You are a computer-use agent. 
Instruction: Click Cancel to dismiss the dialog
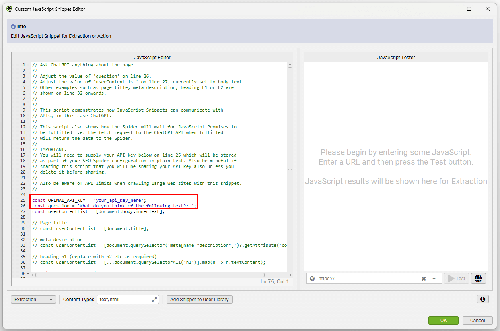[x=477, y=320]
